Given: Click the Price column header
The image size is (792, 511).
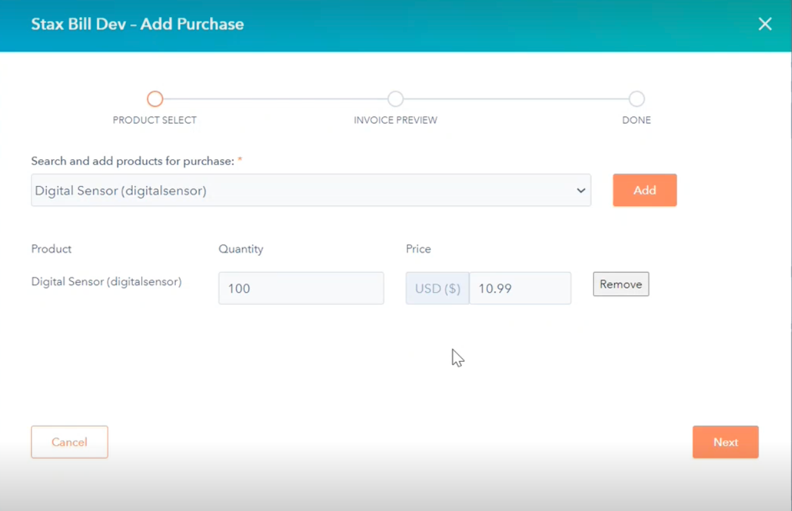Looking at the screenshot, I should point(418,249).
